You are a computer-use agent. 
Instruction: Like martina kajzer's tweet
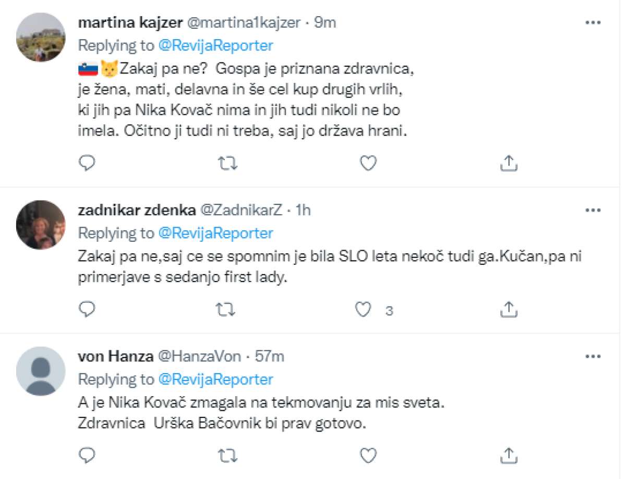coord(369,164)
